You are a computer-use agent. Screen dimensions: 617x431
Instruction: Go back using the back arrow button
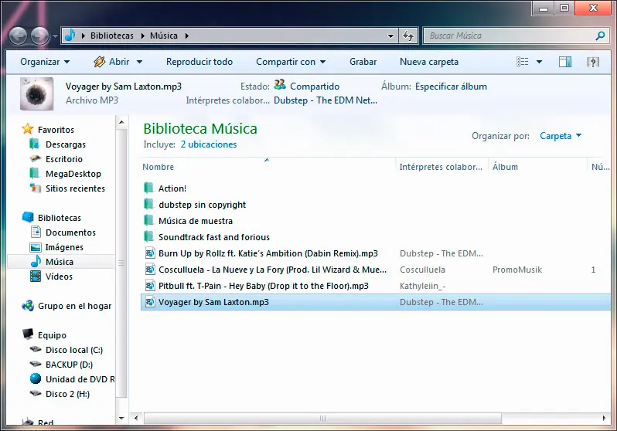(x=18, y=36)
